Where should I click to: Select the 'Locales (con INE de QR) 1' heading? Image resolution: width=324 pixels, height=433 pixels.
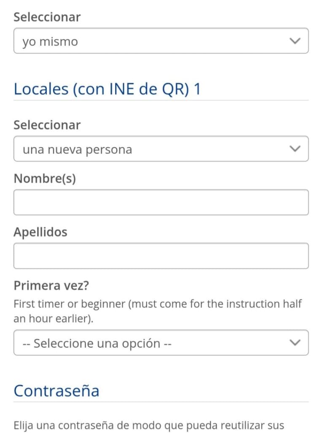(x=108, y=89)
